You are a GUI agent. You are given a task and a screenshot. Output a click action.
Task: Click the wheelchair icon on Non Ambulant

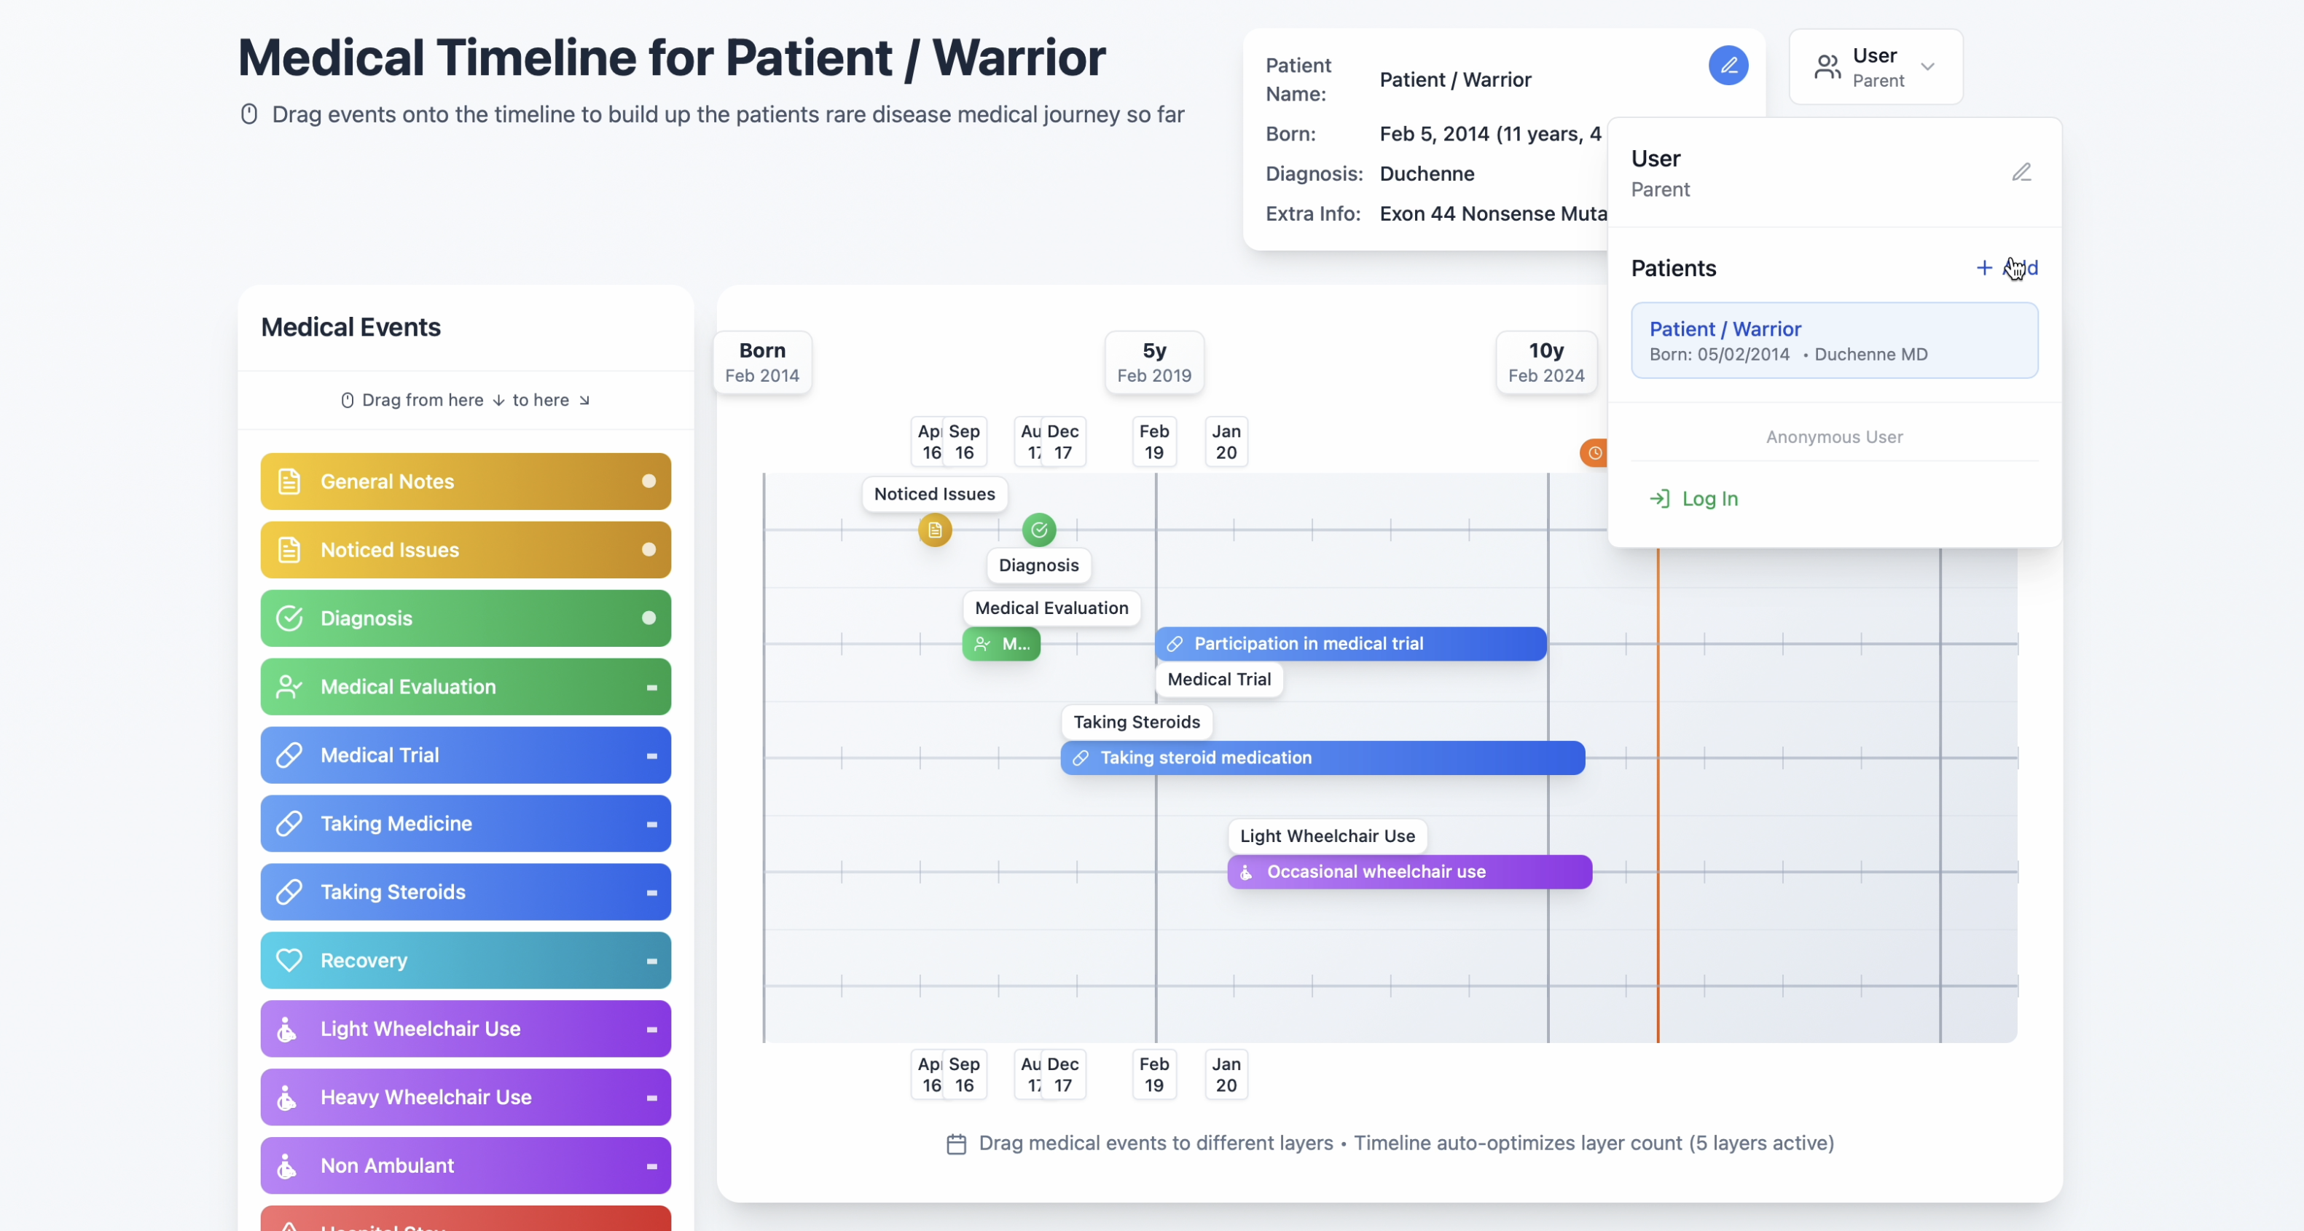[287, 1165]
